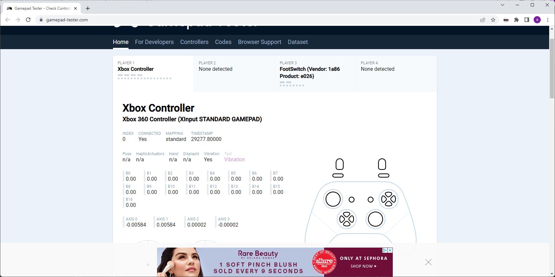Click the AdChoices icon on ad
This screenshot has height=277, width=555.
pos(385,250)
